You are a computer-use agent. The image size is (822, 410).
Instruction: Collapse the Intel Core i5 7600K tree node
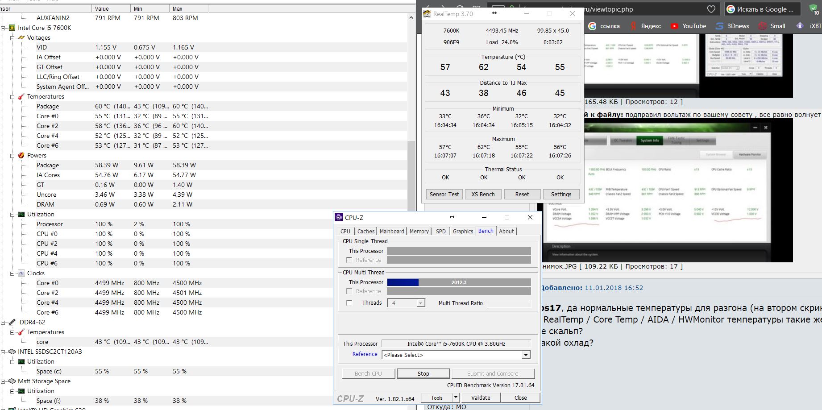coord(3,28)
